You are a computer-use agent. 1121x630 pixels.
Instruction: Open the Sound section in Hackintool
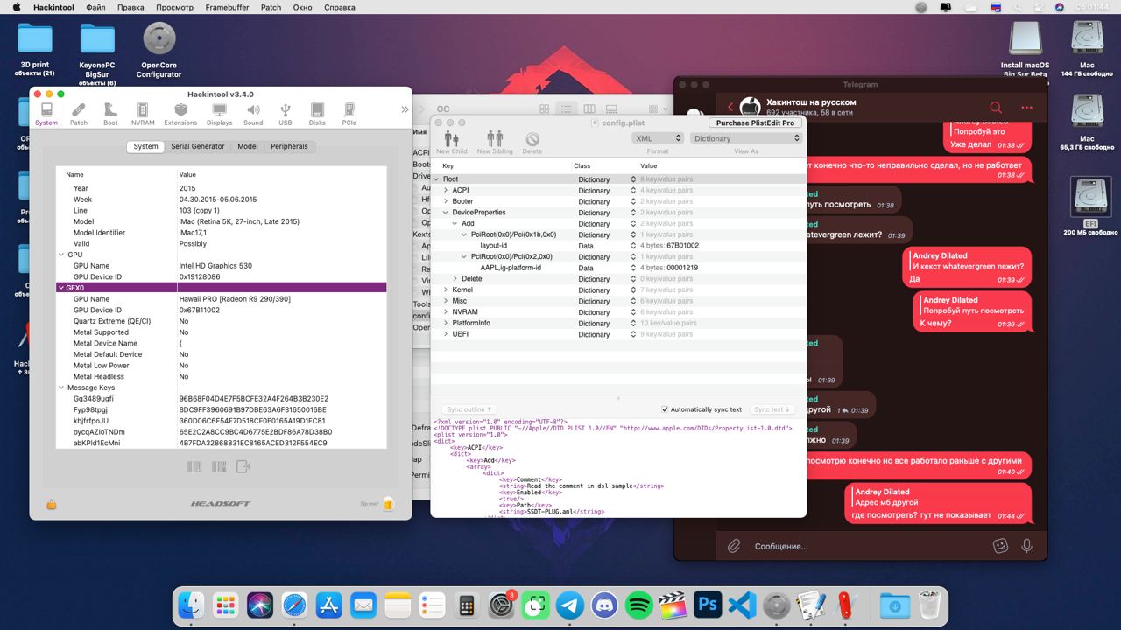253,114
